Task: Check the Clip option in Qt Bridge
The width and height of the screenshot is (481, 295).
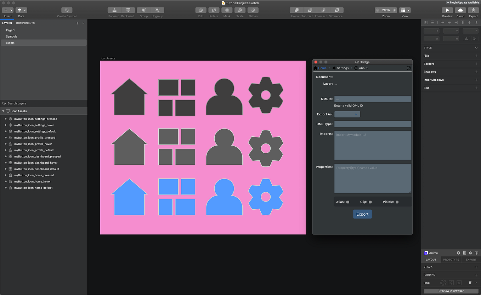Action: click(x=370, y=202)
